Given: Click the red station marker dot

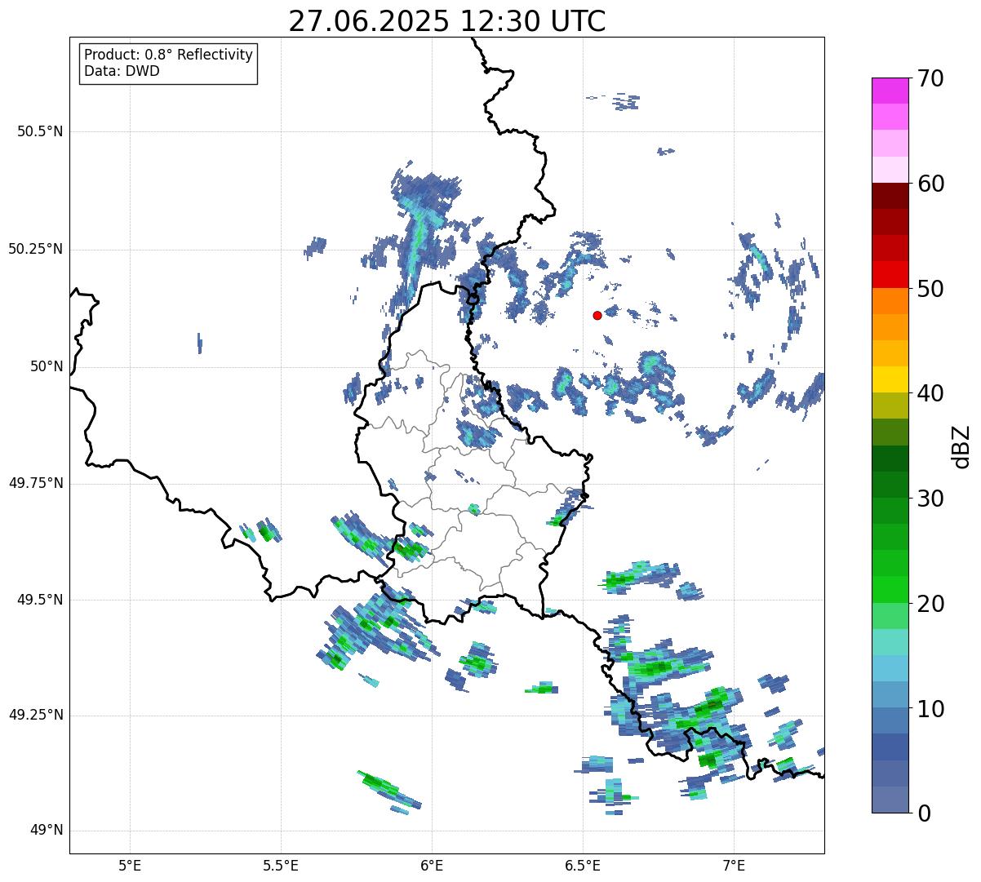Looking at the screenshot, I should coord(597,315).
